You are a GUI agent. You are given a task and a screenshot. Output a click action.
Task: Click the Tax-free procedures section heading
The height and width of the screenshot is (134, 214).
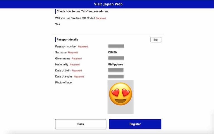(82, 11)
